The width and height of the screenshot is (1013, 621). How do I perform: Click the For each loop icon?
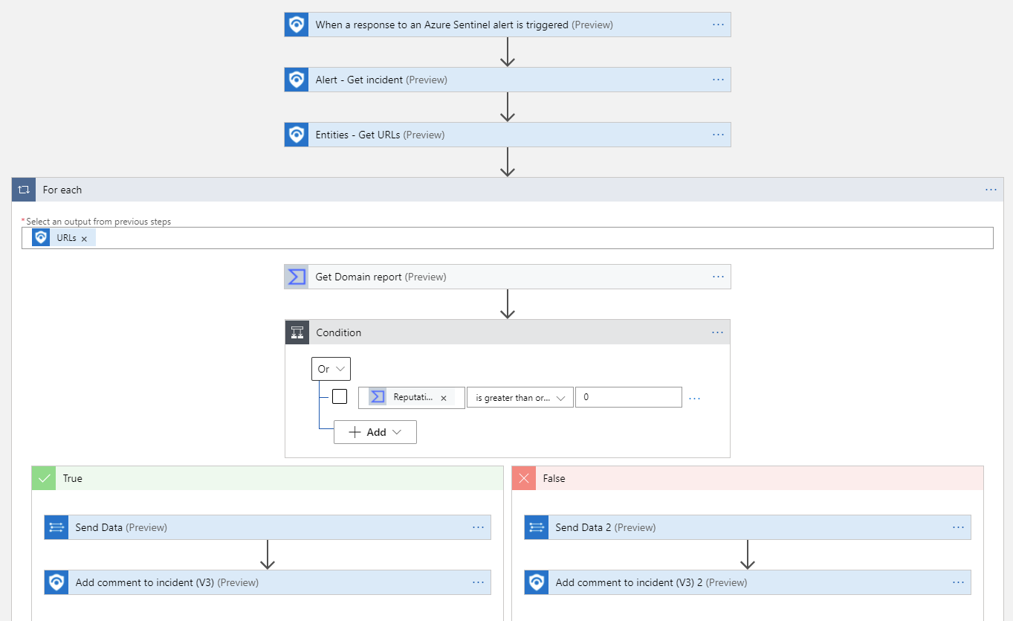[24, 190]
